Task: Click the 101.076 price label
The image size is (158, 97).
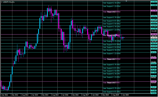Action: click(154, 49)
